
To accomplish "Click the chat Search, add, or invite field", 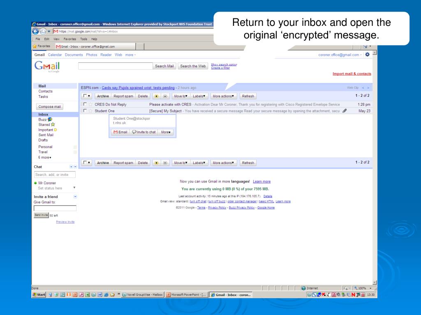I will (55, 175).
